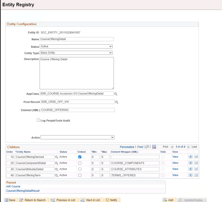The image size is (222, 202).
Task: Open the Action dropdown list
Action: 77,137
